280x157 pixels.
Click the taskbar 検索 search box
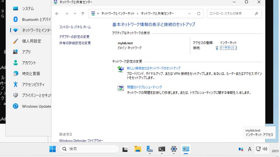89,149
